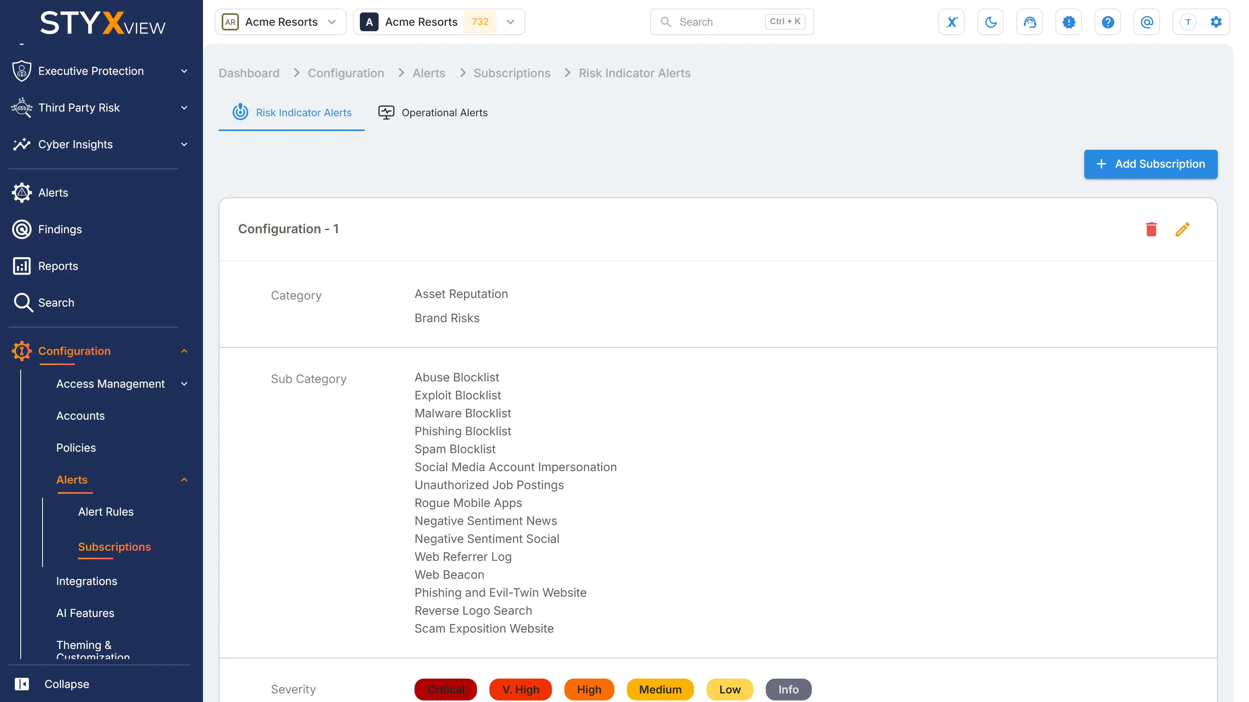
Task: Click the Add Subscription button
Action: (1151, 164)
